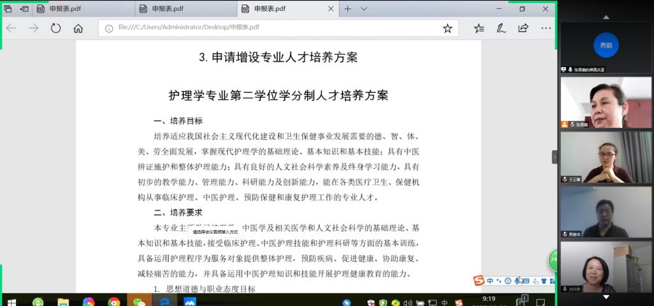Screen dimensions: 654x306
Task: Open WeChat from the taskbar
Action: (x=139, y=302)
